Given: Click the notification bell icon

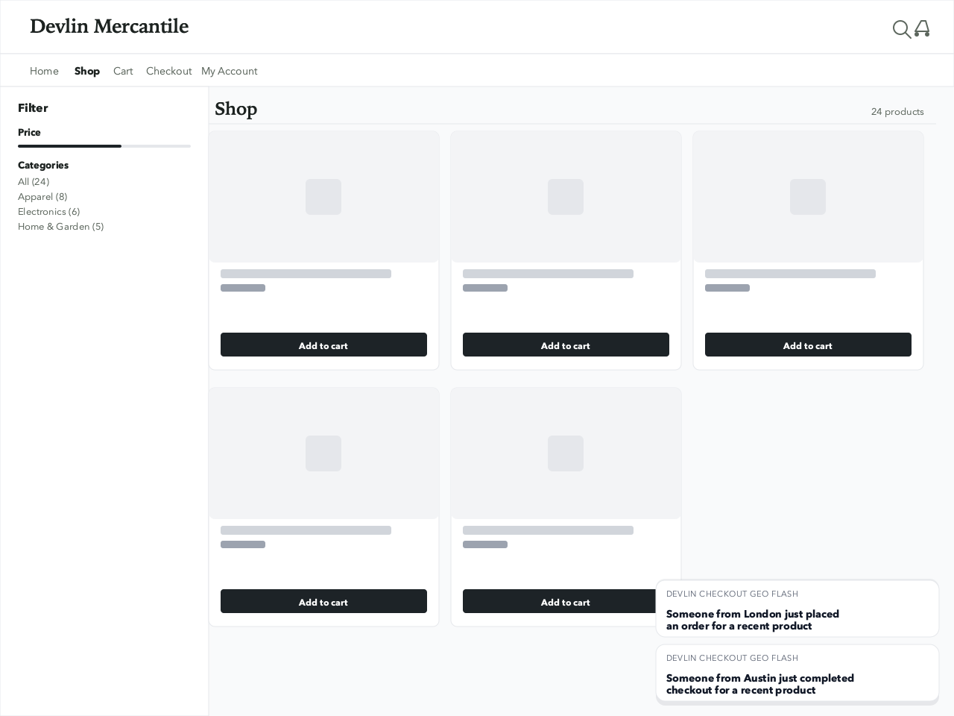Looking at the screenshot, I should 922,29.
